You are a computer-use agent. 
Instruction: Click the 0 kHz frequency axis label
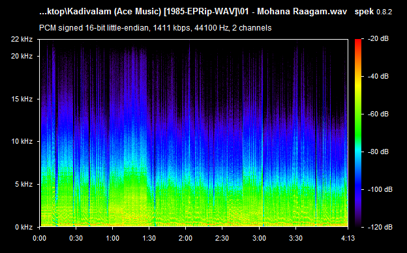coord(24,227)
